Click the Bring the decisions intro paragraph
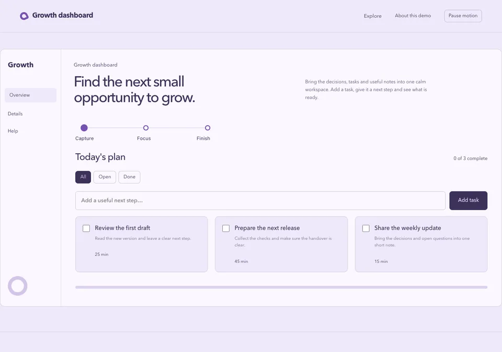Image resolution: width=502 pixels, height=352 pixels. click(366, 90)
